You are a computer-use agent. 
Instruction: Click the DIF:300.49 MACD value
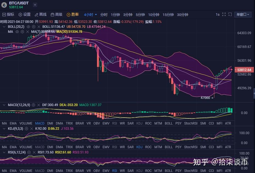click(x=50, y=105)
